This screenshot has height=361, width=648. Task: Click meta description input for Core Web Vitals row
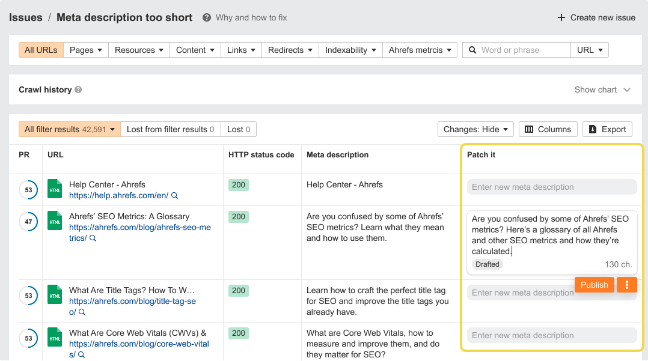click(x=552, y=335)
